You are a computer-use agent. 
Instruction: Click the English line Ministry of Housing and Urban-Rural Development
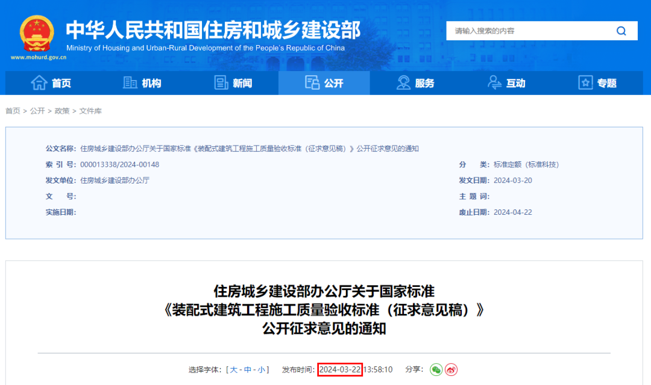pos(206,48)
